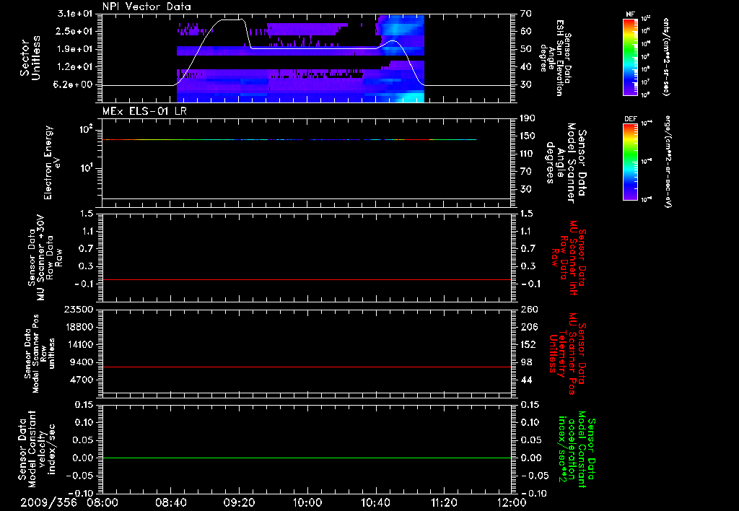Click the "2009/356" date label

click(x=48, y=502)
